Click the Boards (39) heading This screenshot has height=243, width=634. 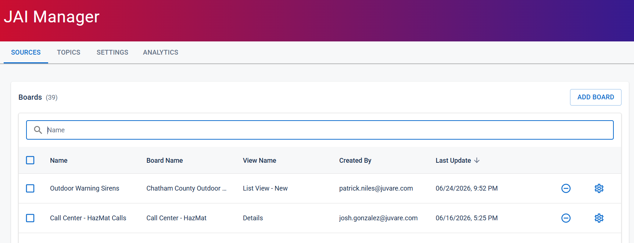tap(38, 97)
